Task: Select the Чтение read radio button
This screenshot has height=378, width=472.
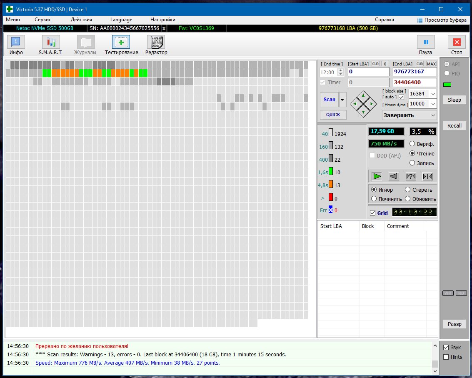Action: (412, 153)
